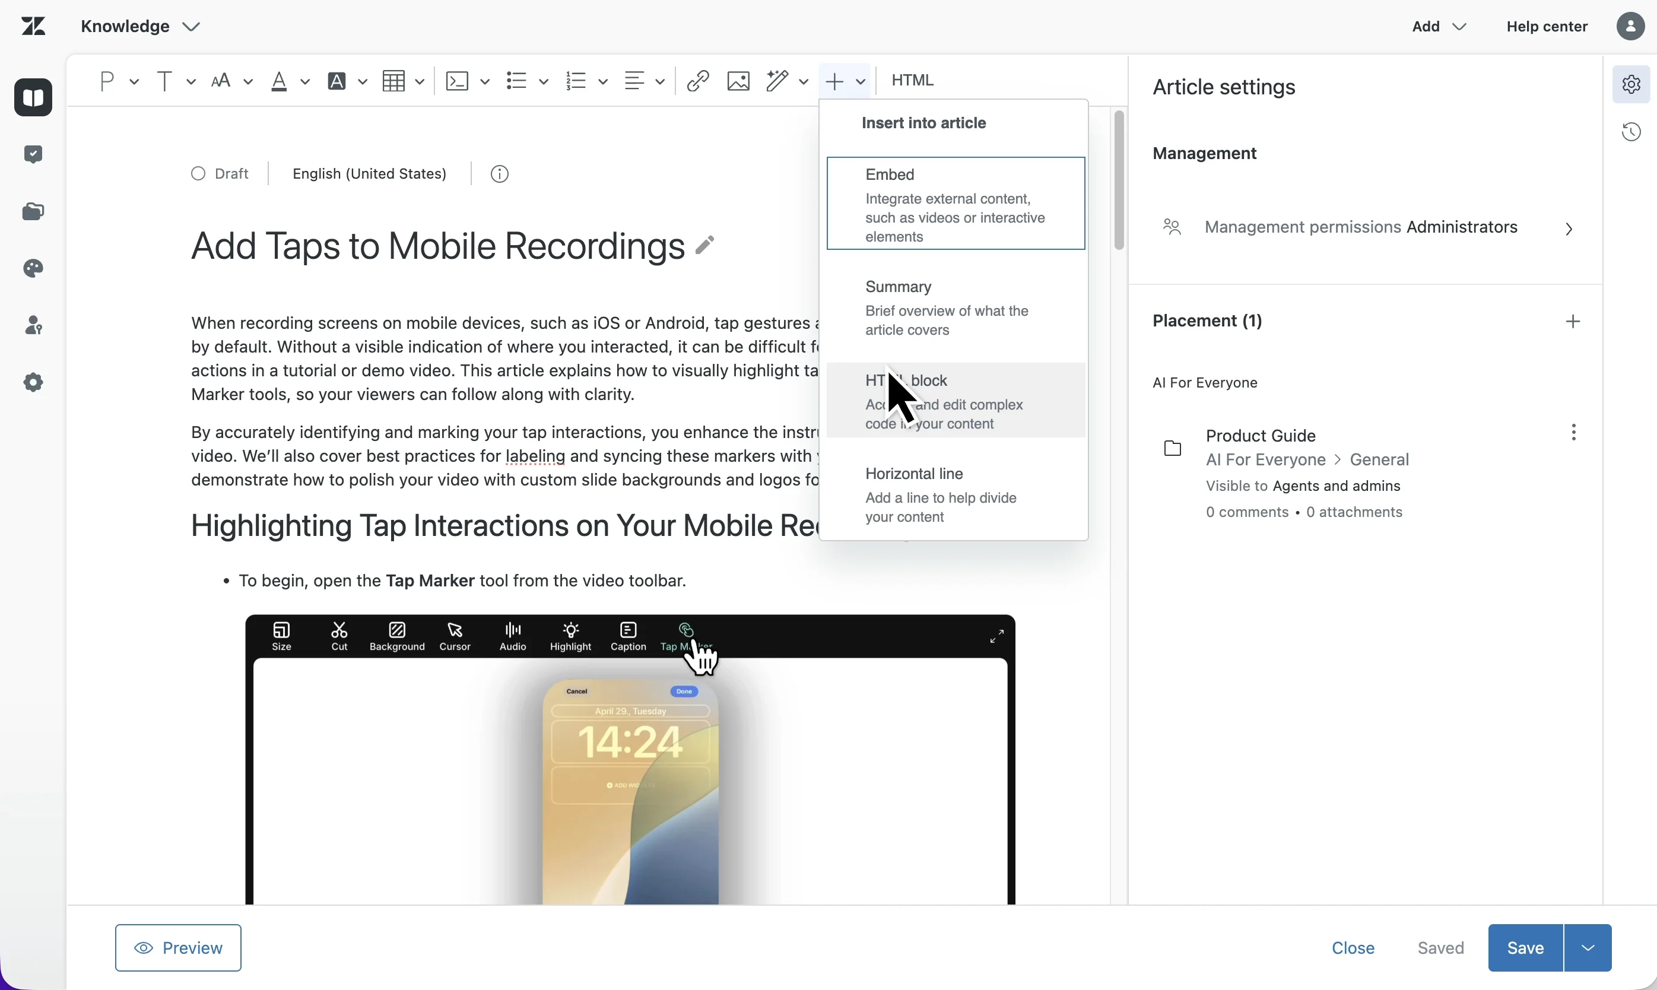Open Product Guide placement three-dot menu
Viewport: 1657px width, 990px height.
point(1574,432)
